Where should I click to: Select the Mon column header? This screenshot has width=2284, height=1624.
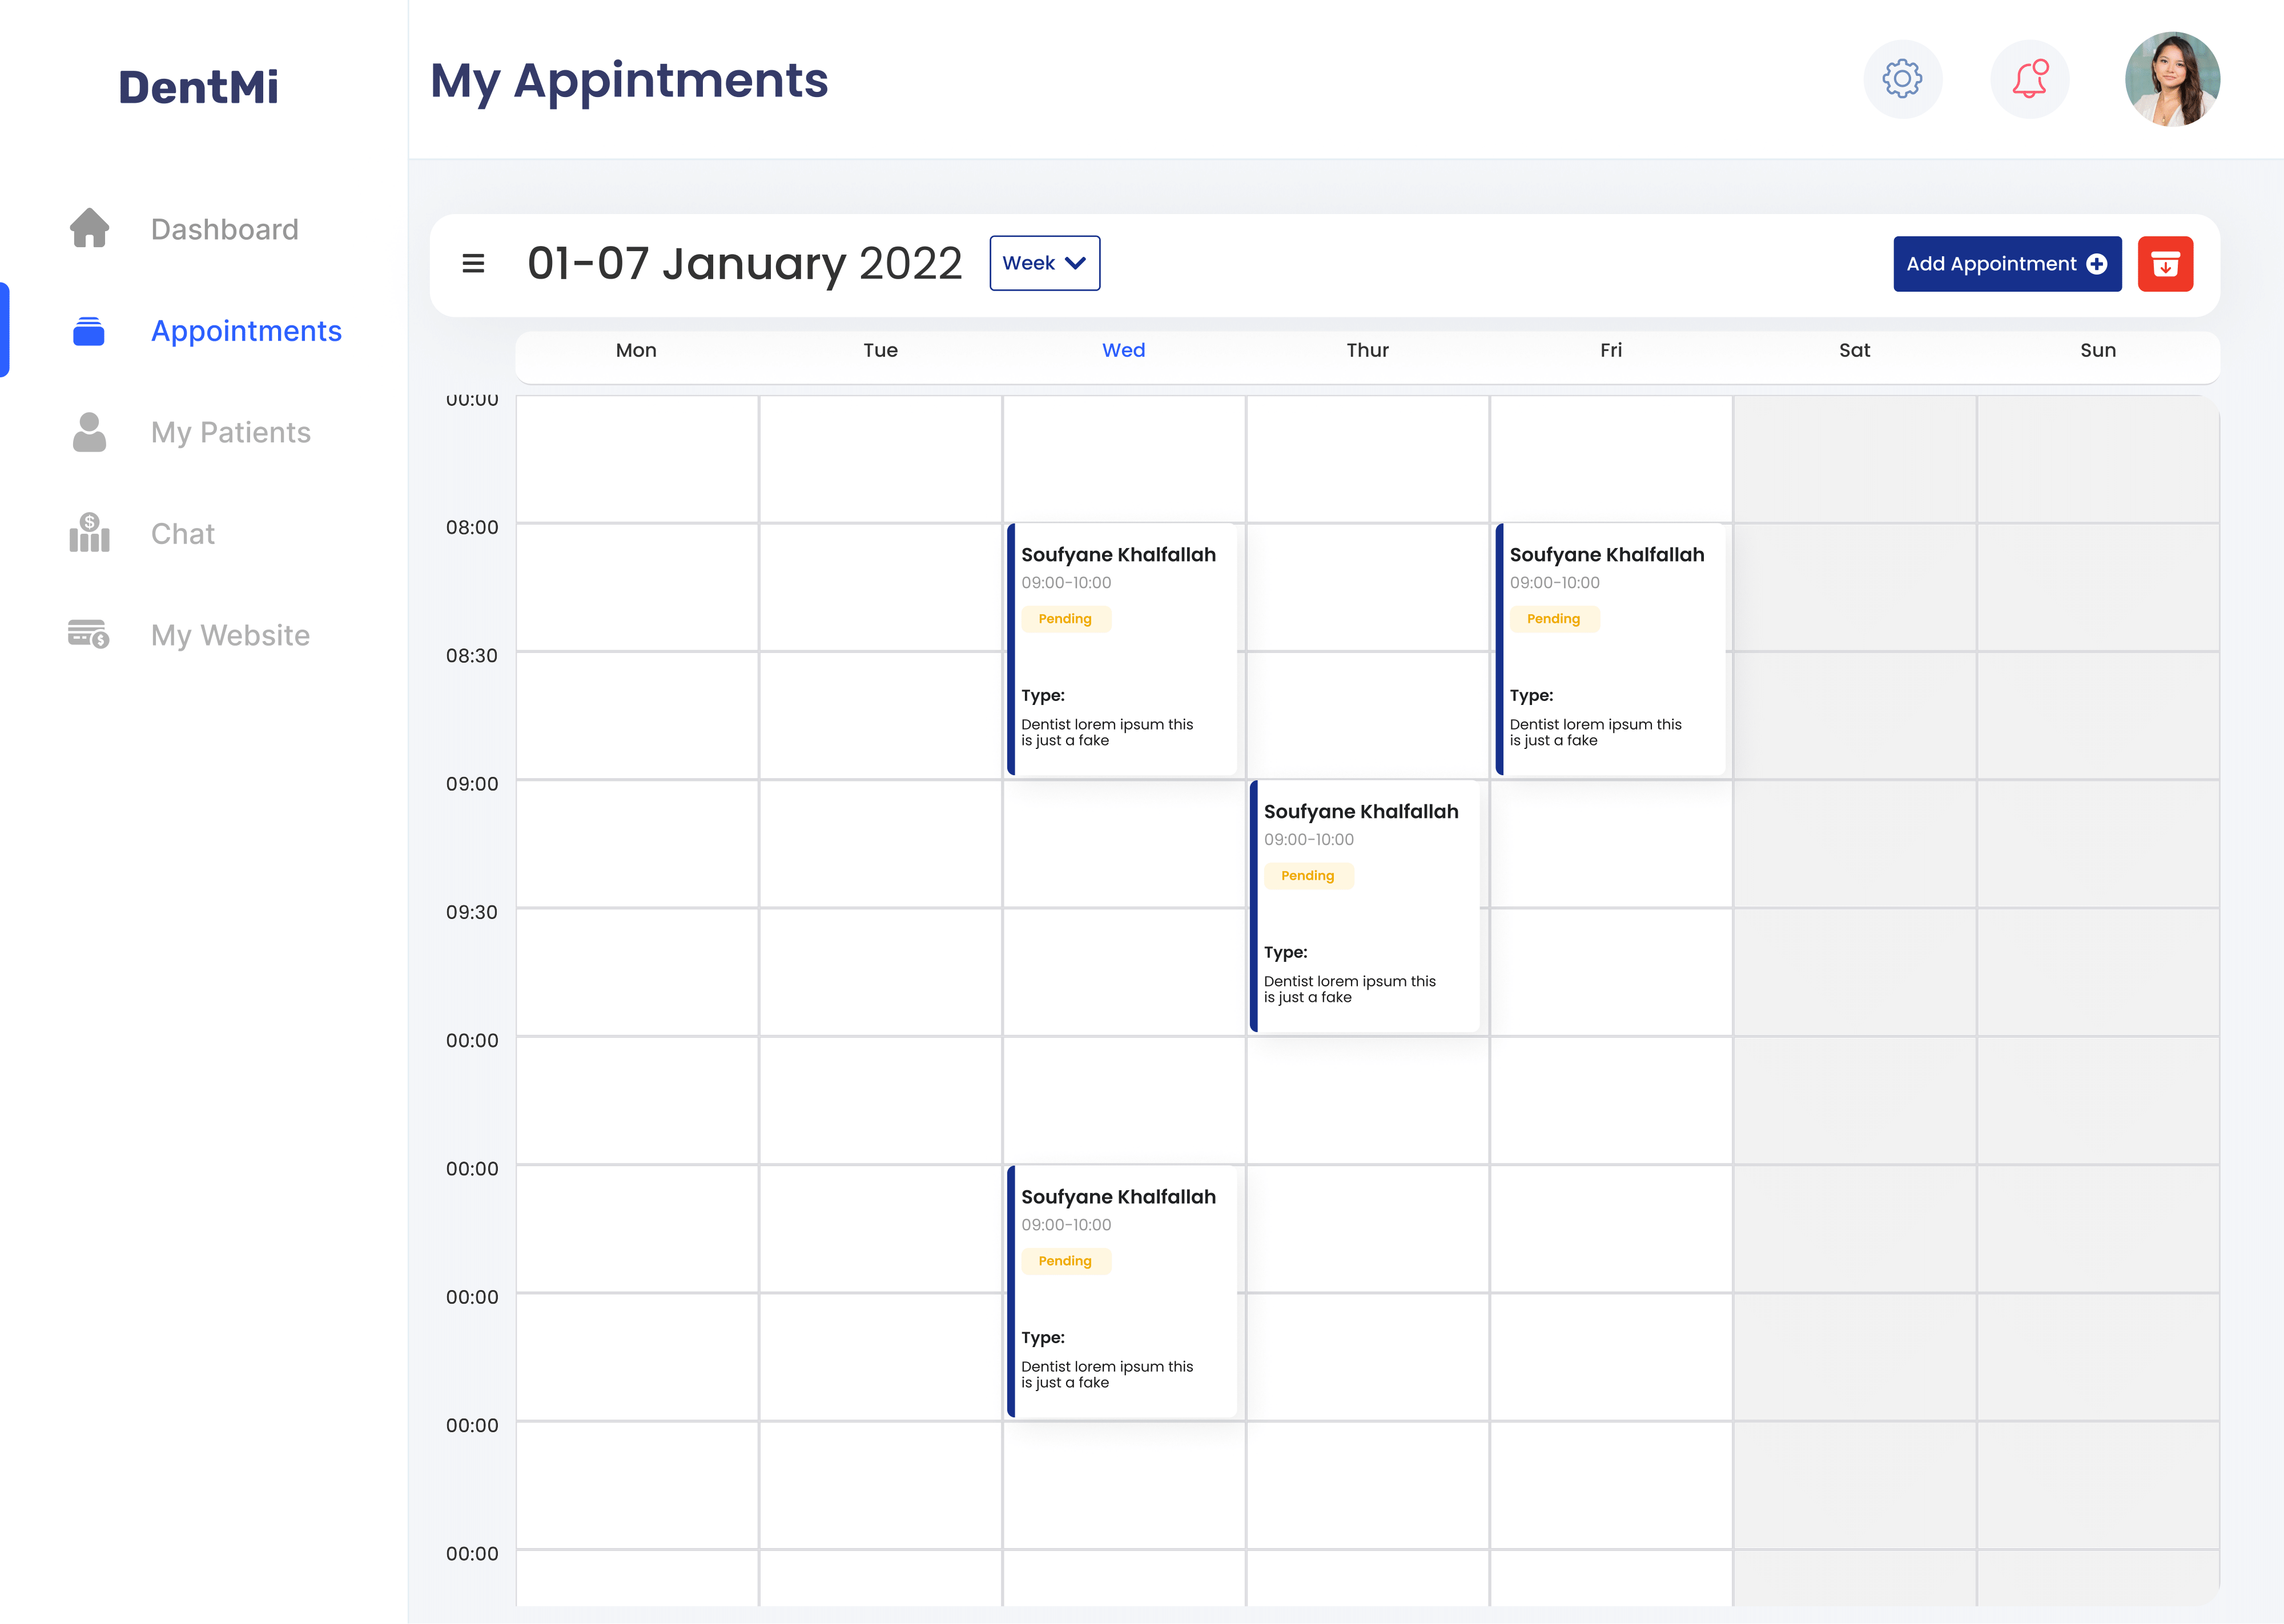pos(636,350)
